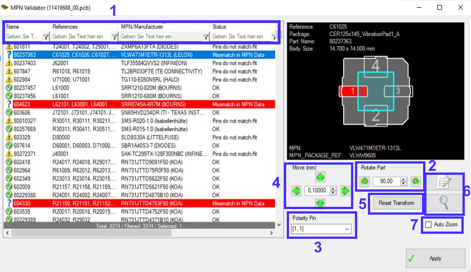Click the list scroll down arrow
This screenshot has width=471, height=272.
point(279,225)
